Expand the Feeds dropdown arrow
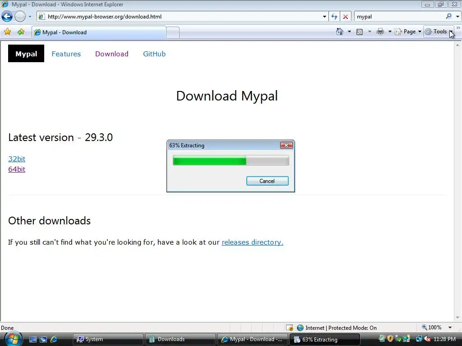This screenshot has width=462, height=346. point(370,32)
